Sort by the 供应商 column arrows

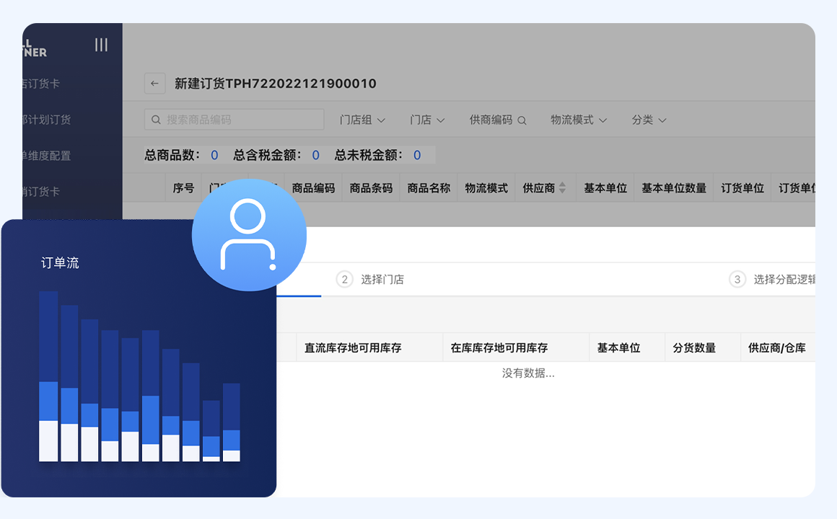[562, 188]
